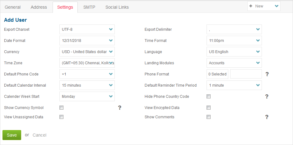Viewport: 293px width, 145px height.
Task: Toggle the View Unassigned Data checkbox
Action: click(x=62, y=117)
